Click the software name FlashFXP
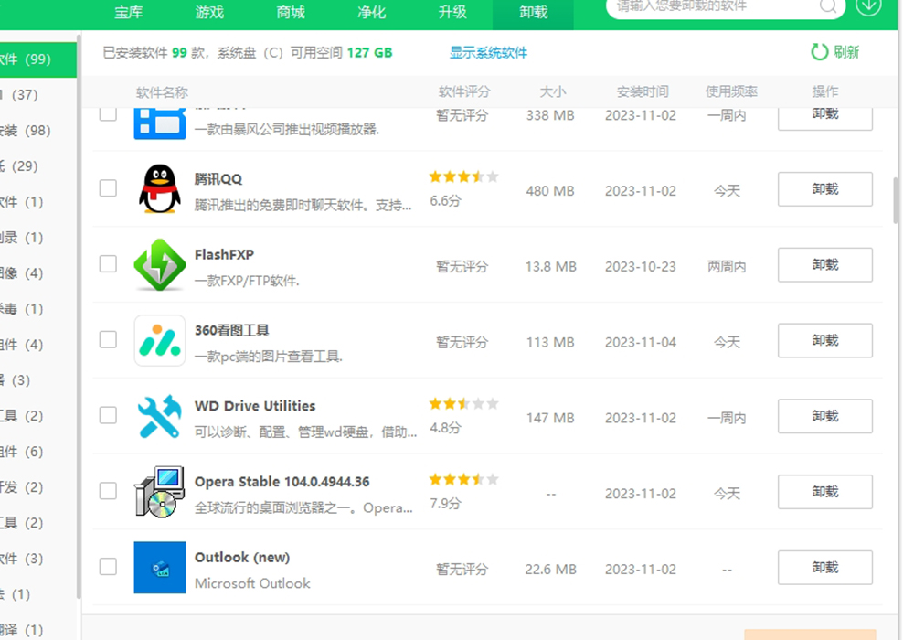The image size is (914, 640). (x=225, y=255)
